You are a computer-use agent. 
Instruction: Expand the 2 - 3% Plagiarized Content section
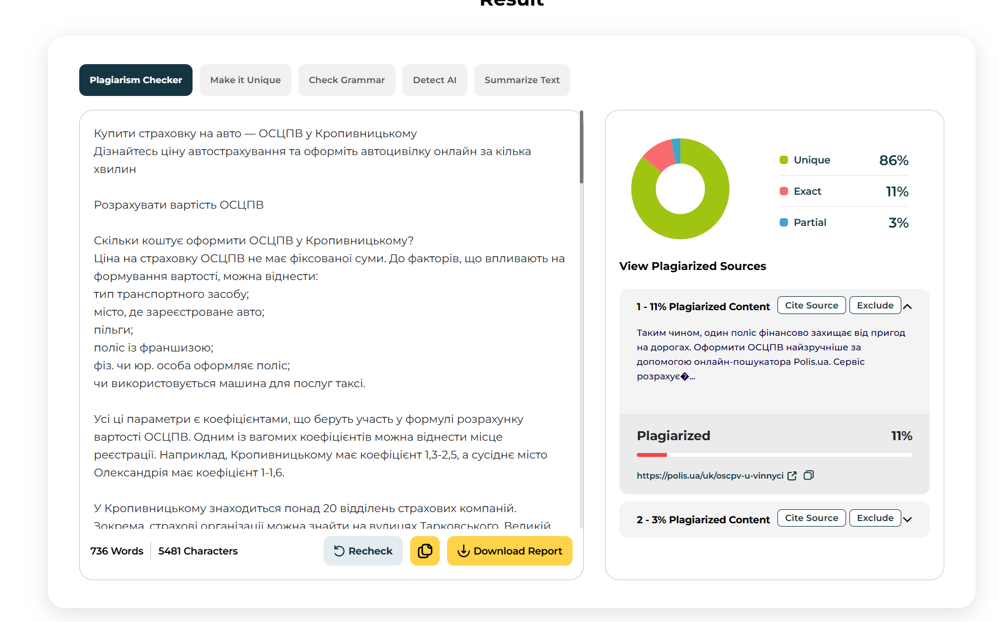tap(907, 519)
